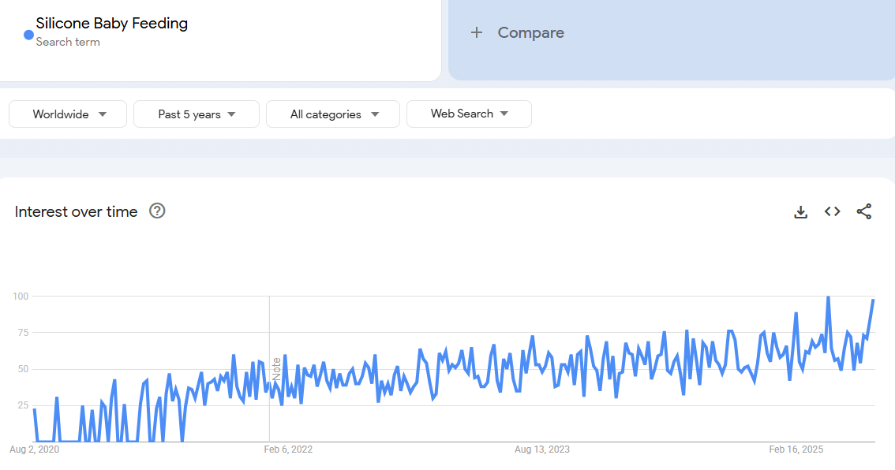The image size is (895, 470).
Task: Download the Interest over time data
Action: click(x=800, y=211)
